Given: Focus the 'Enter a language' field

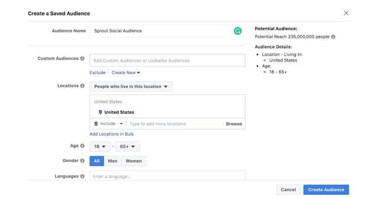Looking at the screenshot, I should 167,176.
